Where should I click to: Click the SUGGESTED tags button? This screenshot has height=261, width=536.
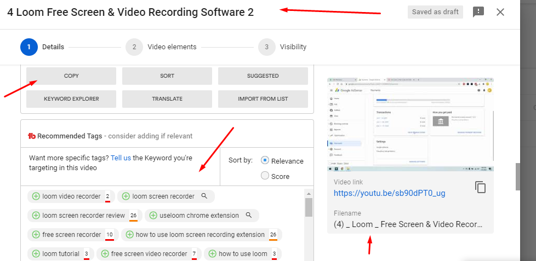click(x=263, y=76)
